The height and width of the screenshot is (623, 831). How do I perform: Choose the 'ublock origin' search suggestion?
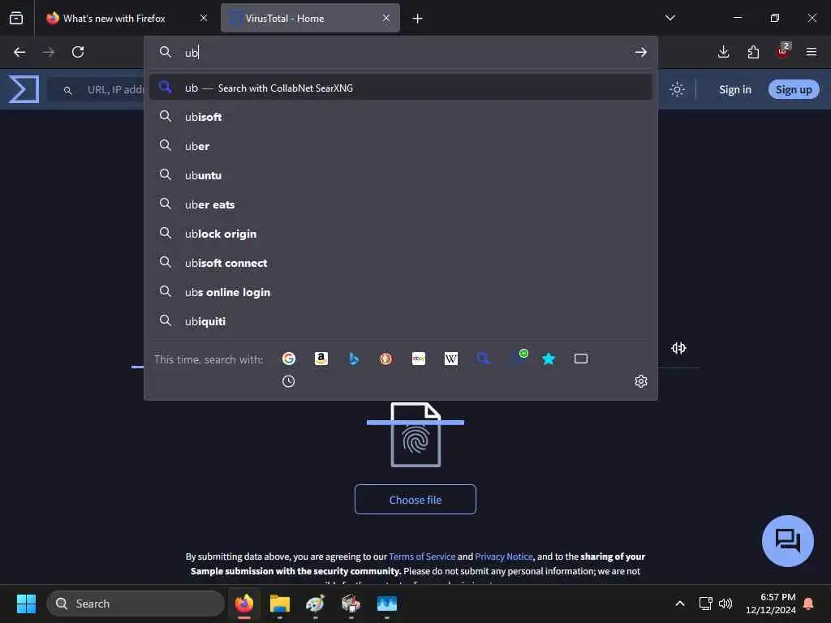coord(401,233)
